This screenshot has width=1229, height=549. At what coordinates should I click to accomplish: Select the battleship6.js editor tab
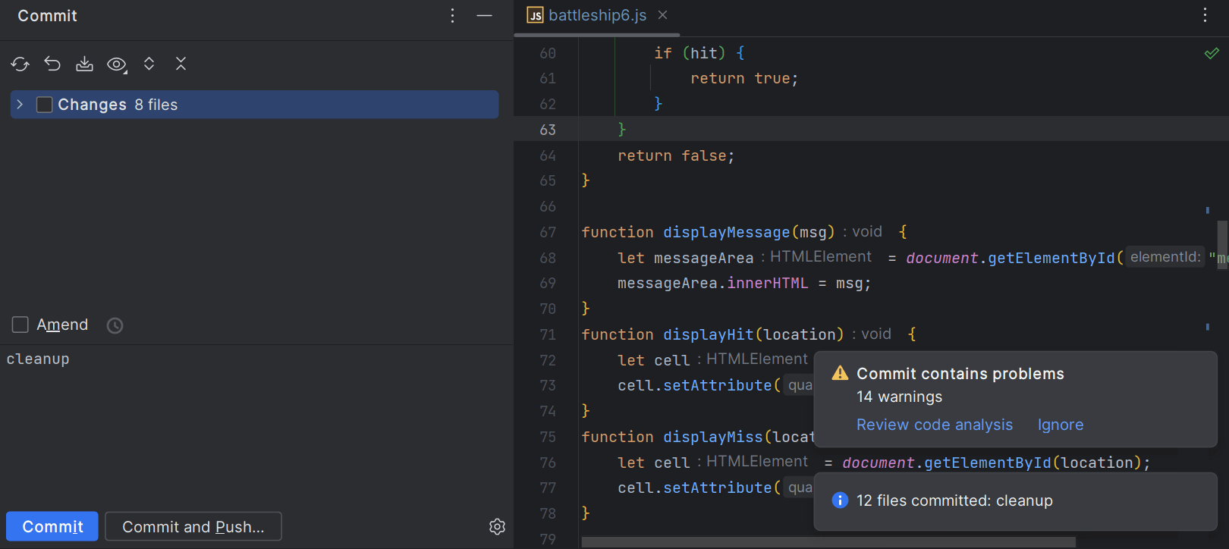[x=596, y=16]
